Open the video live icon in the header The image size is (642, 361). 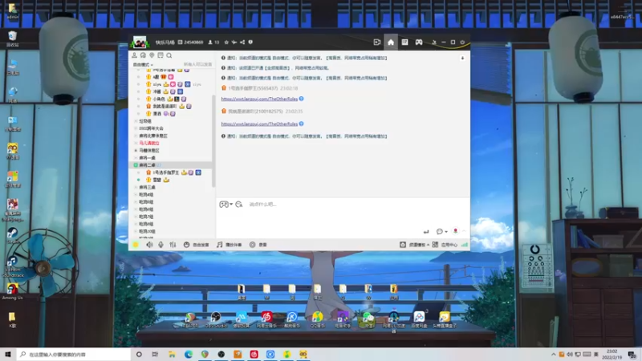377,43
